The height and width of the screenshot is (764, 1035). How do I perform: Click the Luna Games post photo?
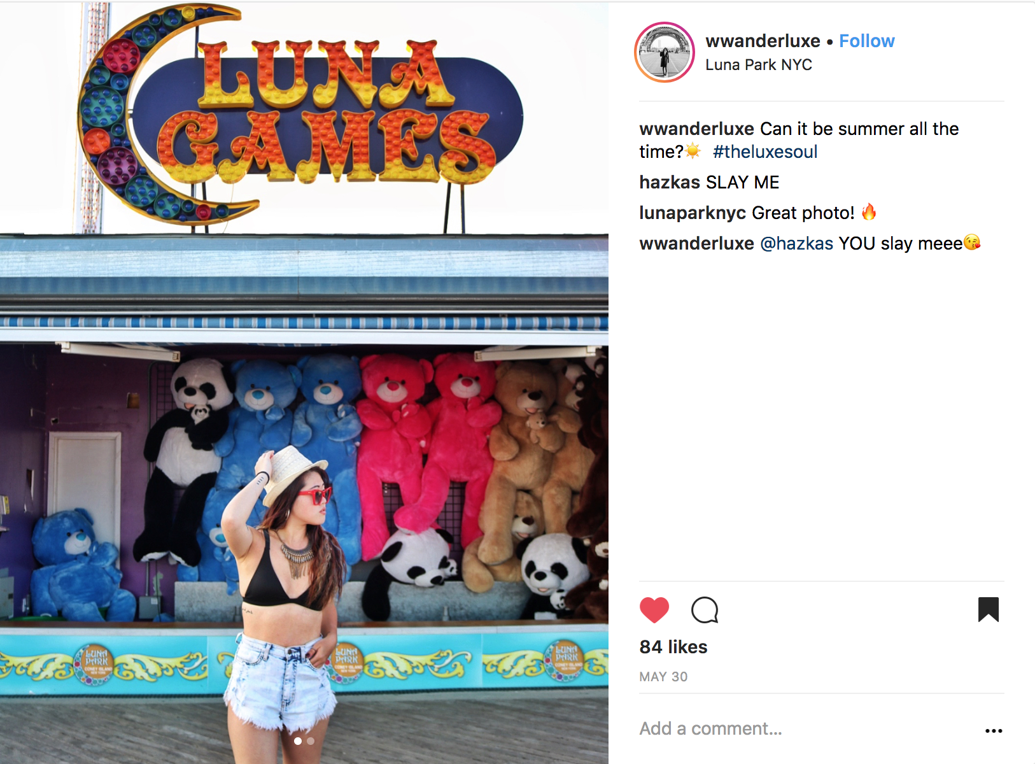[x=304, y=383]
